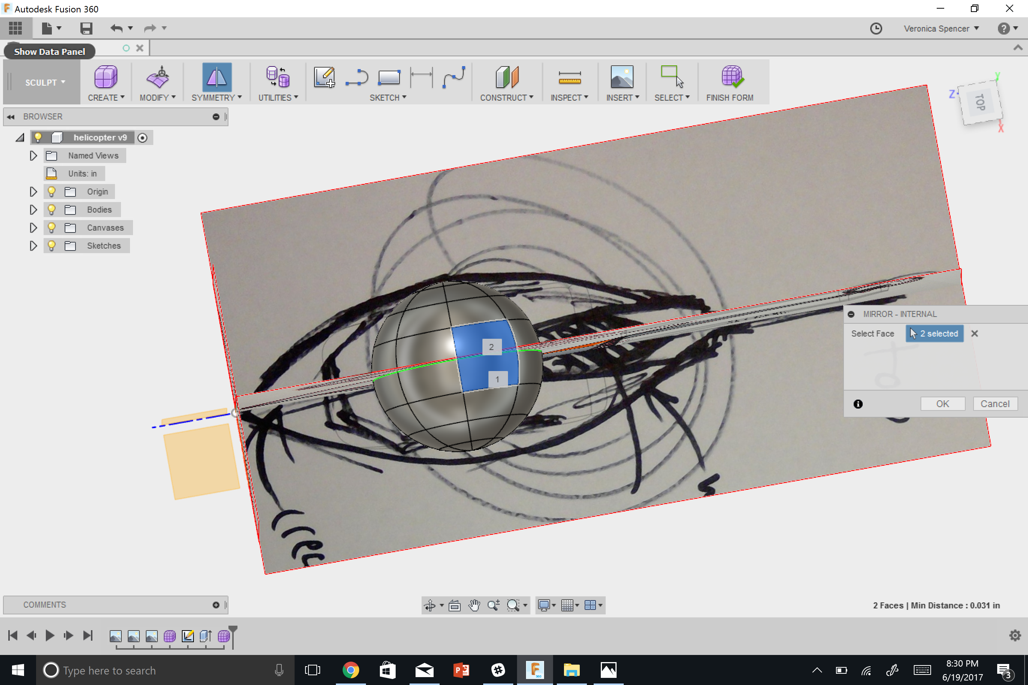Jump to timeline beginning

pos(13,635)
